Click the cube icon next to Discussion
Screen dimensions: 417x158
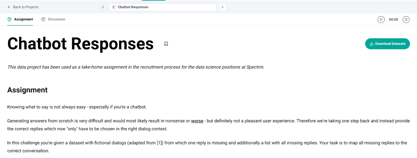coord(43,19)
